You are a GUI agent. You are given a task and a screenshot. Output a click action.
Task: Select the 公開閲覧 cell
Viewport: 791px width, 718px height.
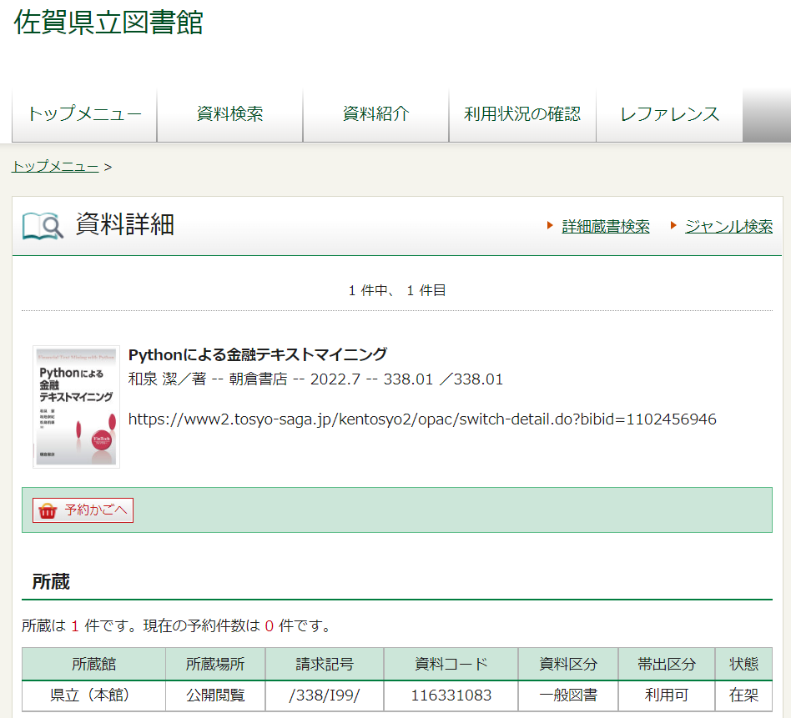215,695
